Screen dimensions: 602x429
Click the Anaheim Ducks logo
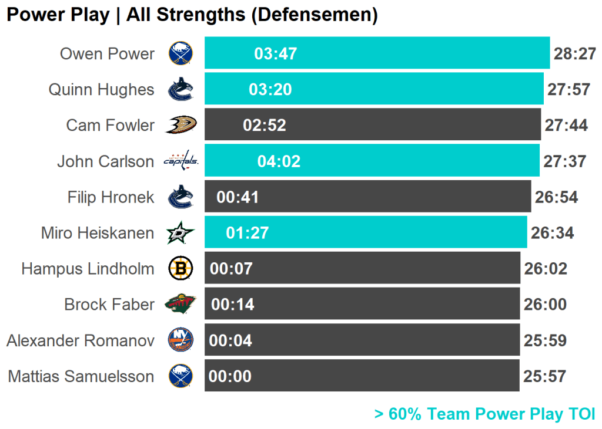click(x=180, y=125)
